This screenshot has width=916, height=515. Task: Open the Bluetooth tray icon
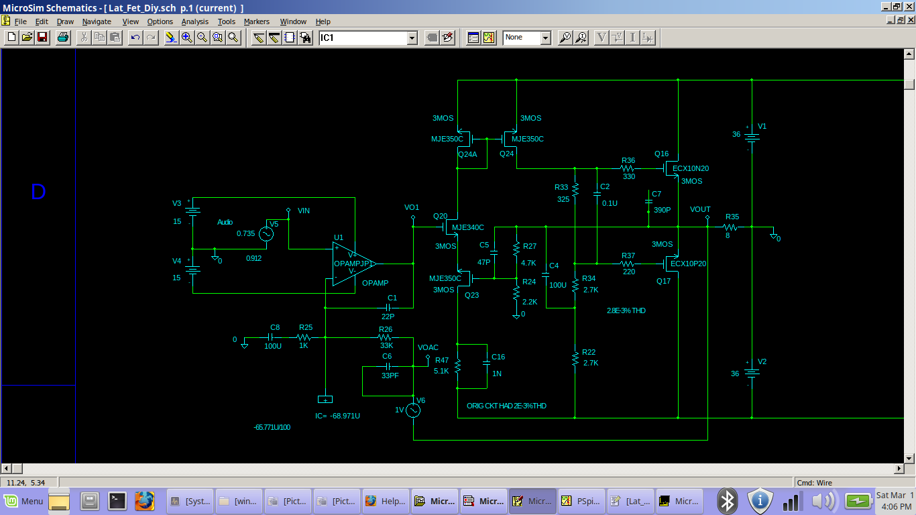coord(728,500)
